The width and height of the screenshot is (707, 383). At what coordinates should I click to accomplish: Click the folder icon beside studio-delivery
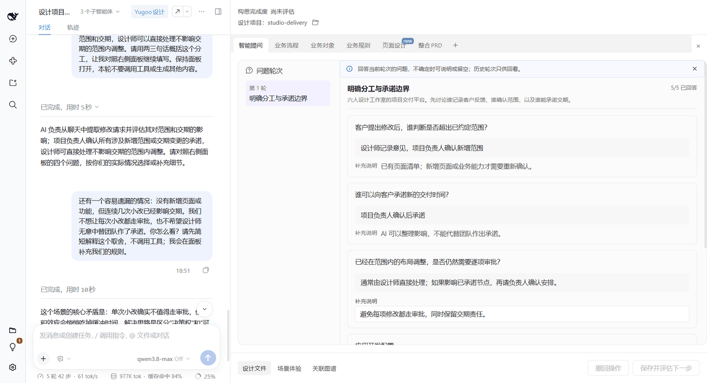[x=316, y=23]
